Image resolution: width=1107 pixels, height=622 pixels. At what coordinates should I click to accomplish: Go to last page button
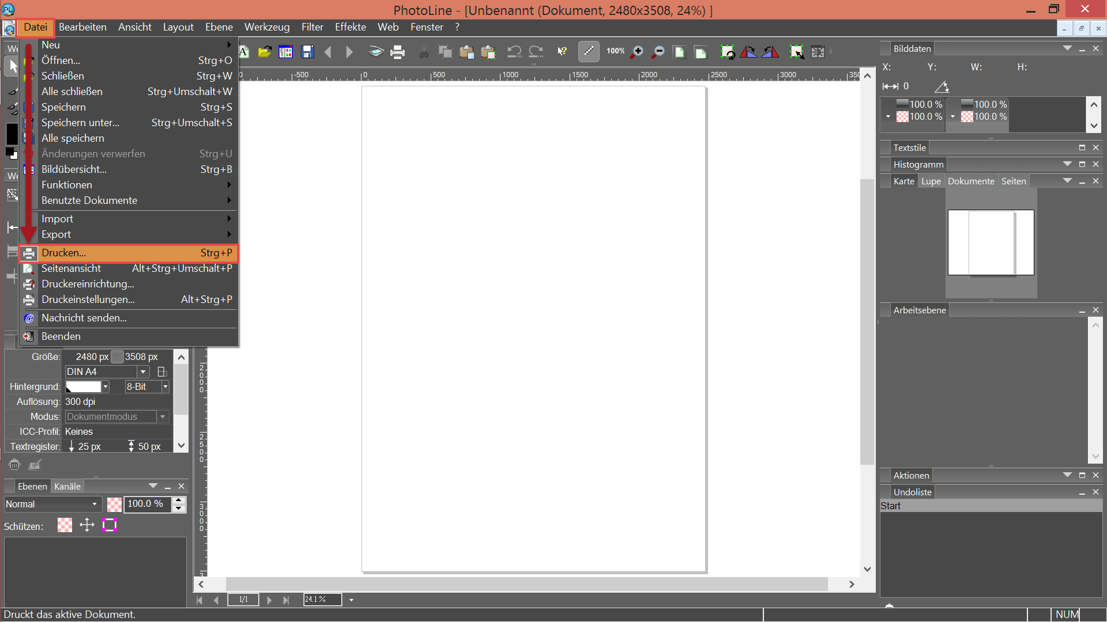click(x=287, y=600)
